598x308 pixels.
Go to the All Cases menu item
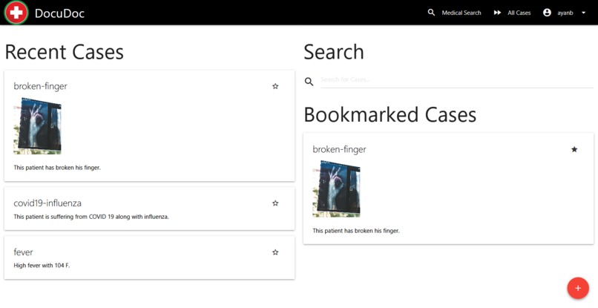[519, 13]
